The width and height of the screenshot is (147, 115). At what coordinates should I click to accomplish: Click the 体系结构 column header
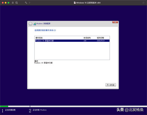pos(87,38)
